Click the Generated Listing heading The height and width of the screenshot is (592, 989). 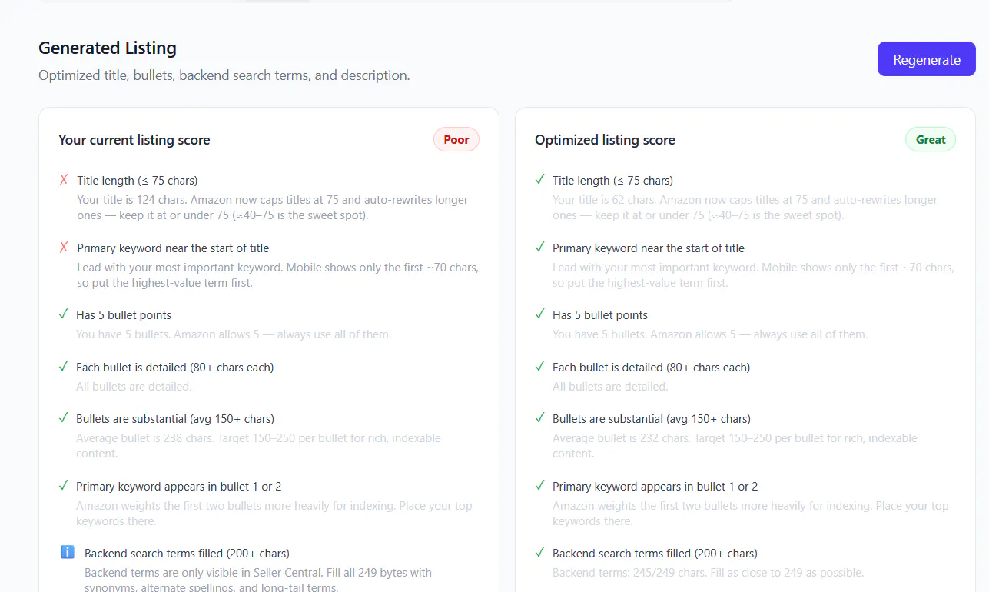click(108, 48)
